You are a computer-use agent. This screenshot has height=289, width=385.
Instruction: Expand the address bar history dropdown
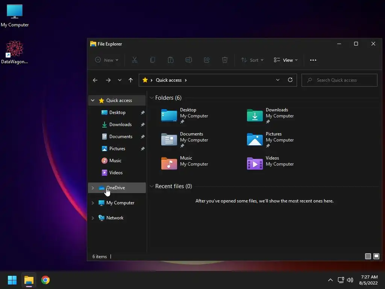point(278,80)
